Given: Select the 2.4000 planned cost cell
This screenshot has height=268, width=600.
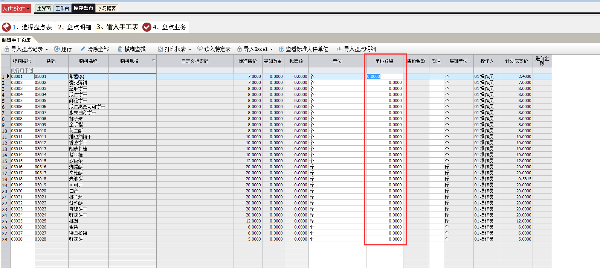Looking at the screenshot, I should pyautogui.click(x=517, y=76).
